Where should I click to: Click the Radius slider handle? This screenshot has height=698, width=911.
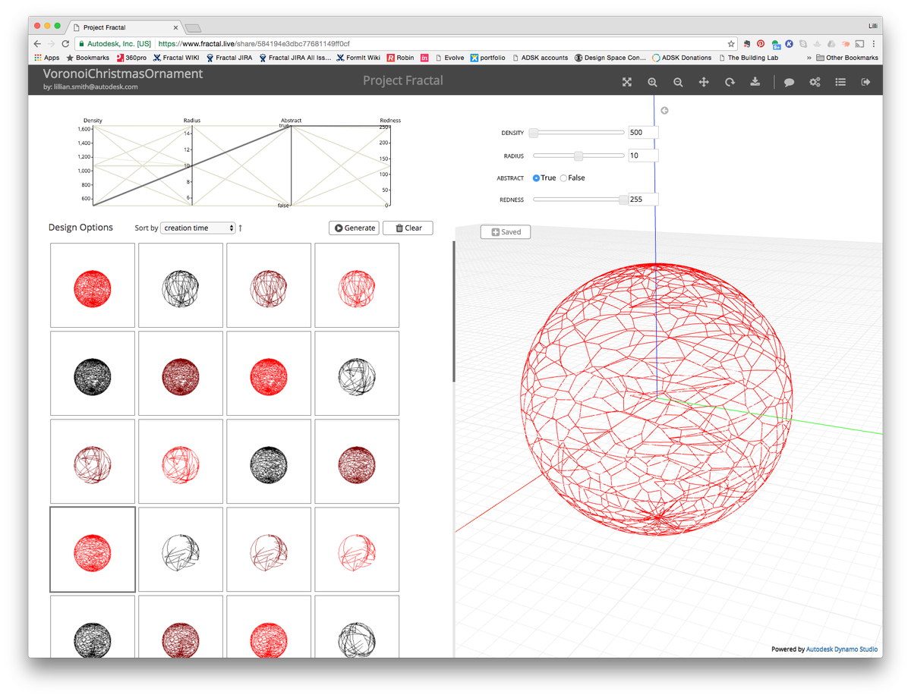tap(578, 156)
